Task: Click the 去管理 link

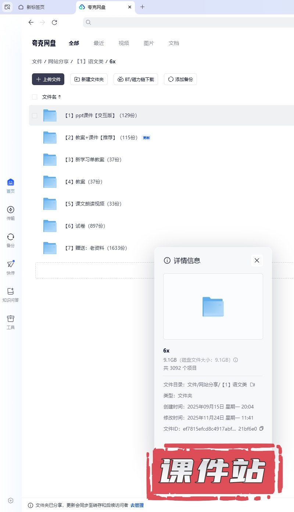Action: coord(137,505)
